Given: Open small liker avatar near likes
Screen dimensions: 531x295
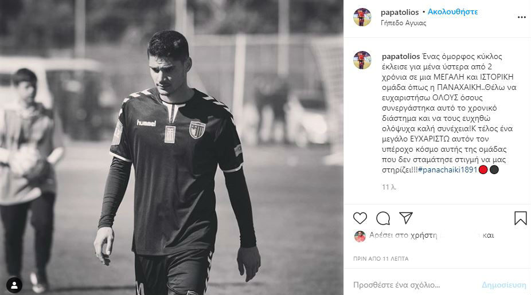Looking at the screenshot, I should pyautogui.click(x=360, y=236).
